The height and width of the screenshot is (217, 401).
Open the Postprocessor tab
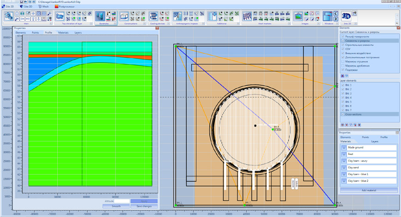tap(65, 6)
